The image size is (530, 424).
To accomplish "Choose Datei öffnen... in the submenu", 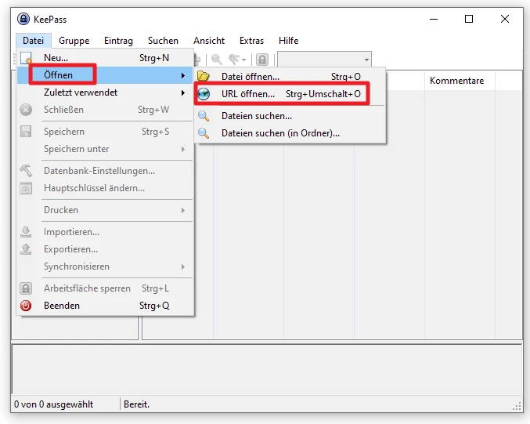I will click(x=290, y=77).
